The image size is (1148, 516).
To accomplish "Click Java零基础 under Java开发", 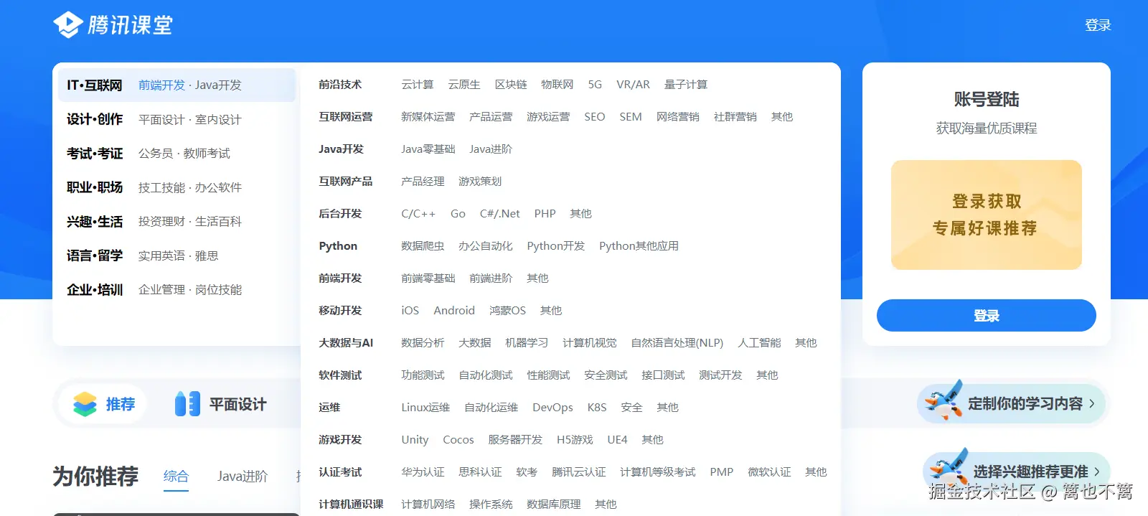I will pos(428,149).
